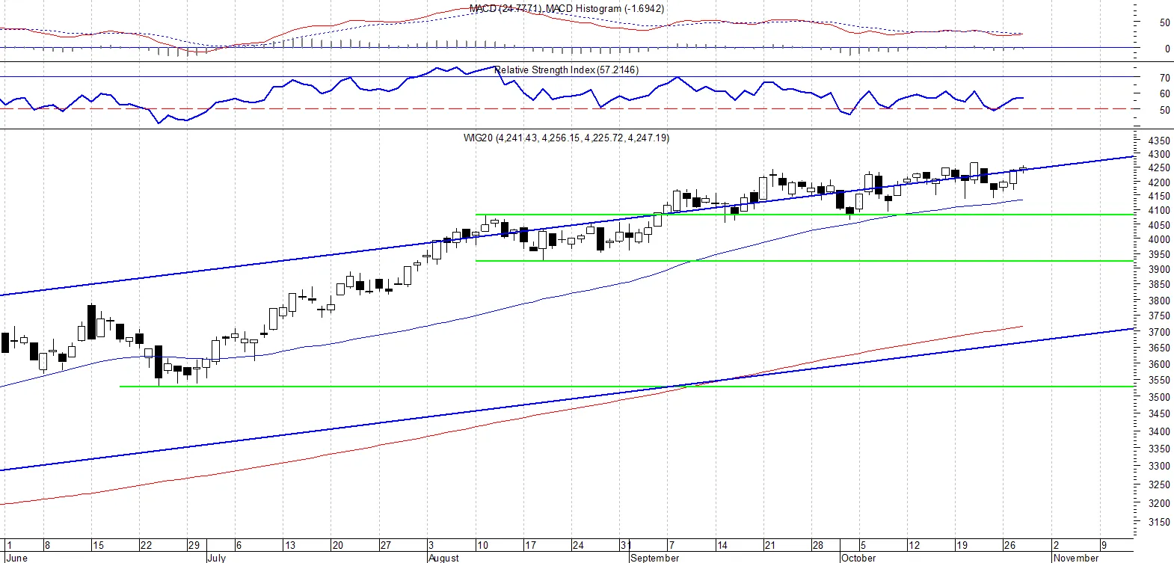The image size is (1174, 563).
Task: Click date tick 31 on the time axis
Action: tap(625, 546)
